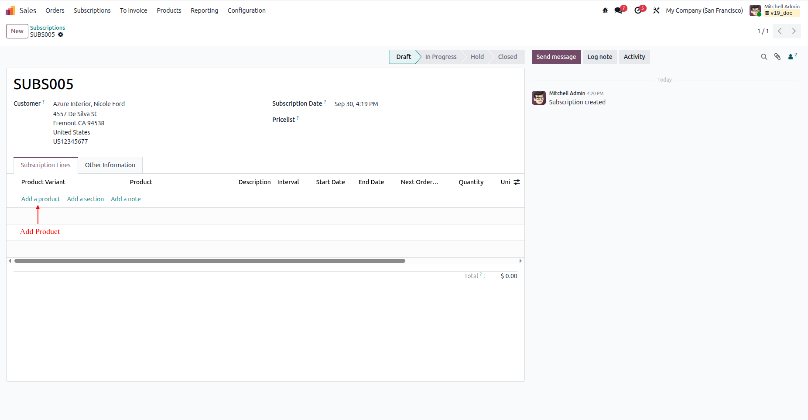Click the Customer field help question mark

44,102
